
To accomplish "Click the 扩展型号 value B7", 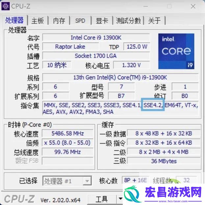I will [x=121, y=96].
